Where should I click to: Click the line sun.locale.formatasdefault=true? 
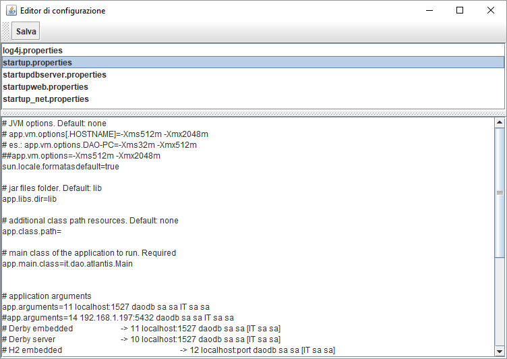click(61, 167)
